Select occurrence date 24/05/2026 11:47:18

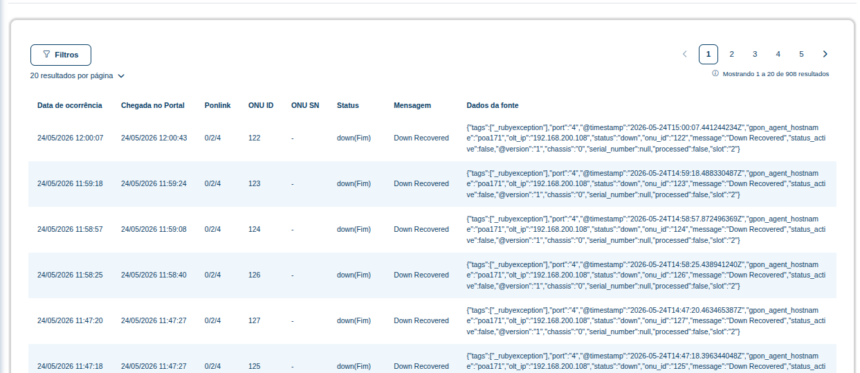tap(71, 366)
